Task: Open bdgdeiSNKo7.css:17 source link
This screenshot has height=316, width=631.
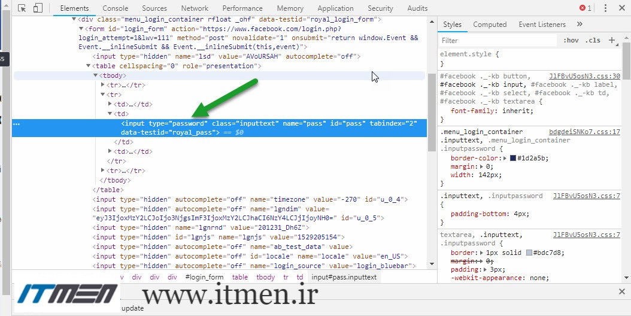Action: tap(585, 132)
